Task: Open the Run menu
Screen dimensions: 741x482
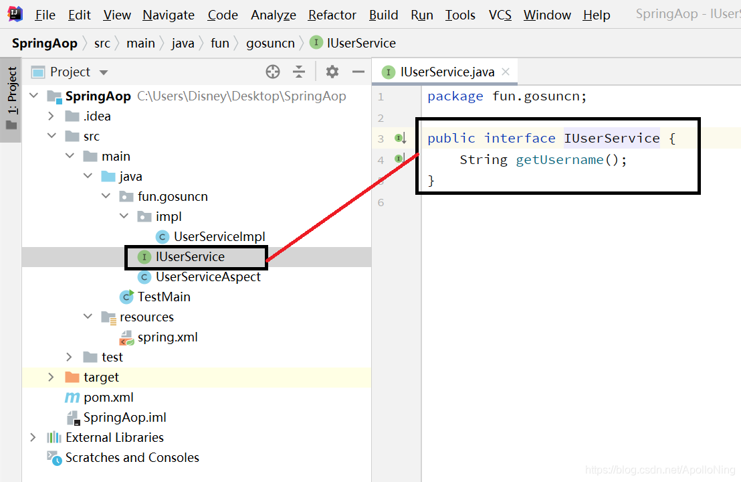Action: (x=421, y=15)
